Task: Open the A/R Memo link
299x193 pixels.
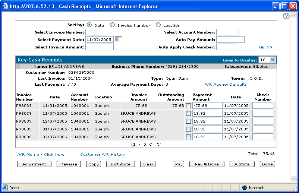Action: coord(41,154)
